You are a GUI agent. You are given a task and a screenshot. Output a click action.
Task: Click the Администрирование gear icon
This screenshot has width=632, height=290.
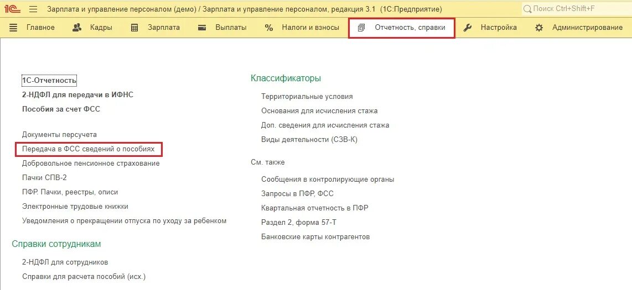[539, 28]
